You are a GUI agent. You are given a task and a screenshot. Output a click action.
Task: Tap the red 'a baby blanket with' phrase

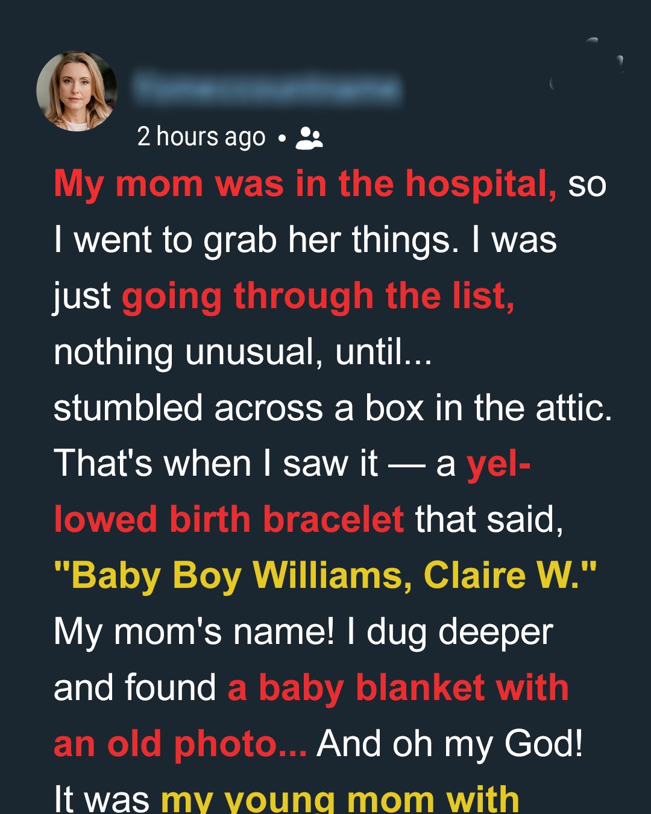click(398, 687)
